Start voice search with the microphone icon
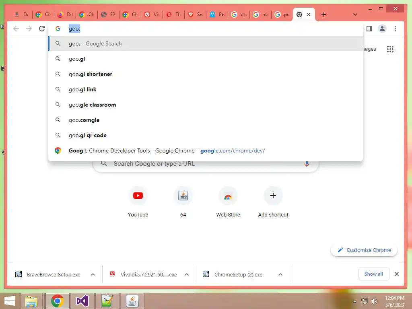Image resolution: width=412 pixels, height=309 pixels. click(307, 164)
